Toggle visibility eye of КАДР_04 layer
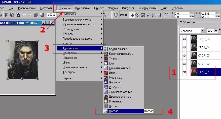The image size is (221, 119). click(184, 47)
